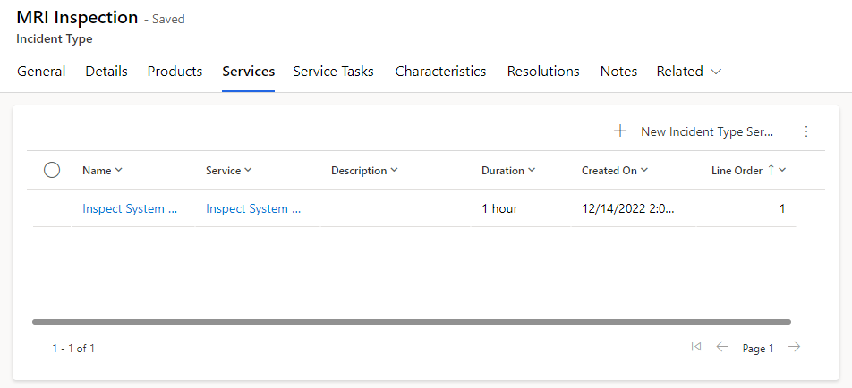852x388 pixels.
Task: Click the plus icon for new incident service
Action: point(619,131)
